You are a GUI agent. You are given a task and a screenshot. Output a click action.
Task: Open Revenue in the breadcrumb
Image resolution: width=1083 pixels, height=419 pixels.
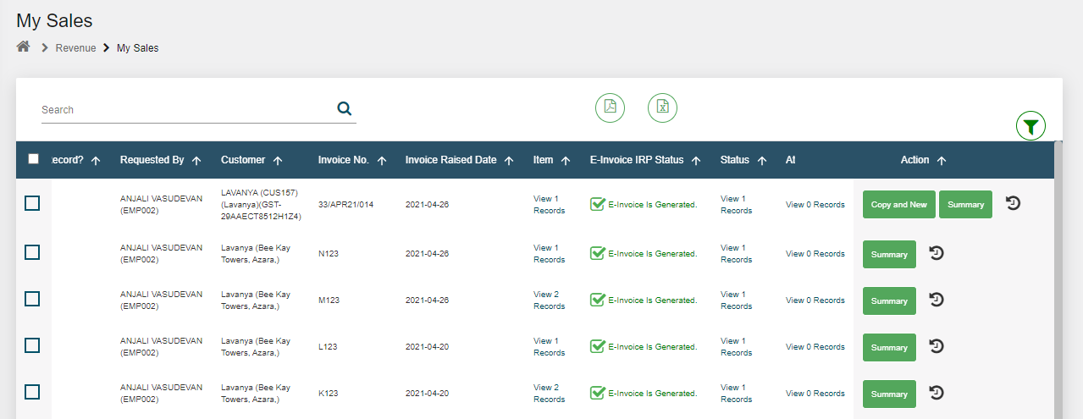[76, 48]
